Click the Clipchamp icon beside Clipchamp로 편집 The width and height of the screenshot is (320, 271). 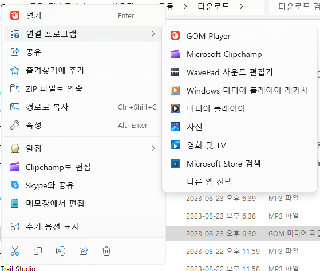15,167
